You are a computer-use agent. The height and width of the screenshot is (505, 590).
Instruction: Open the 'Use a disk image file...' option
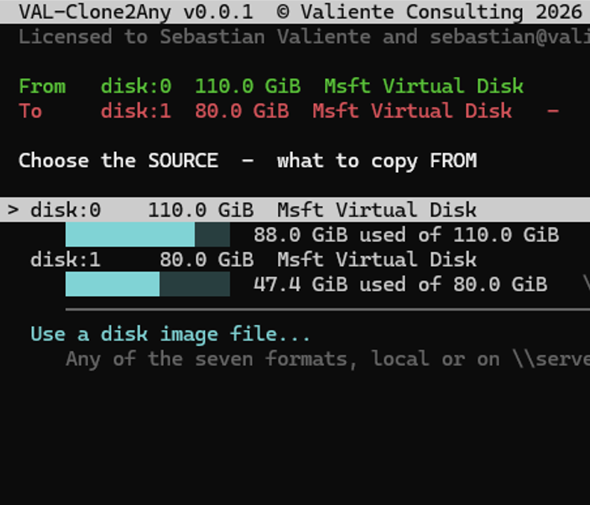coord(170,334)
